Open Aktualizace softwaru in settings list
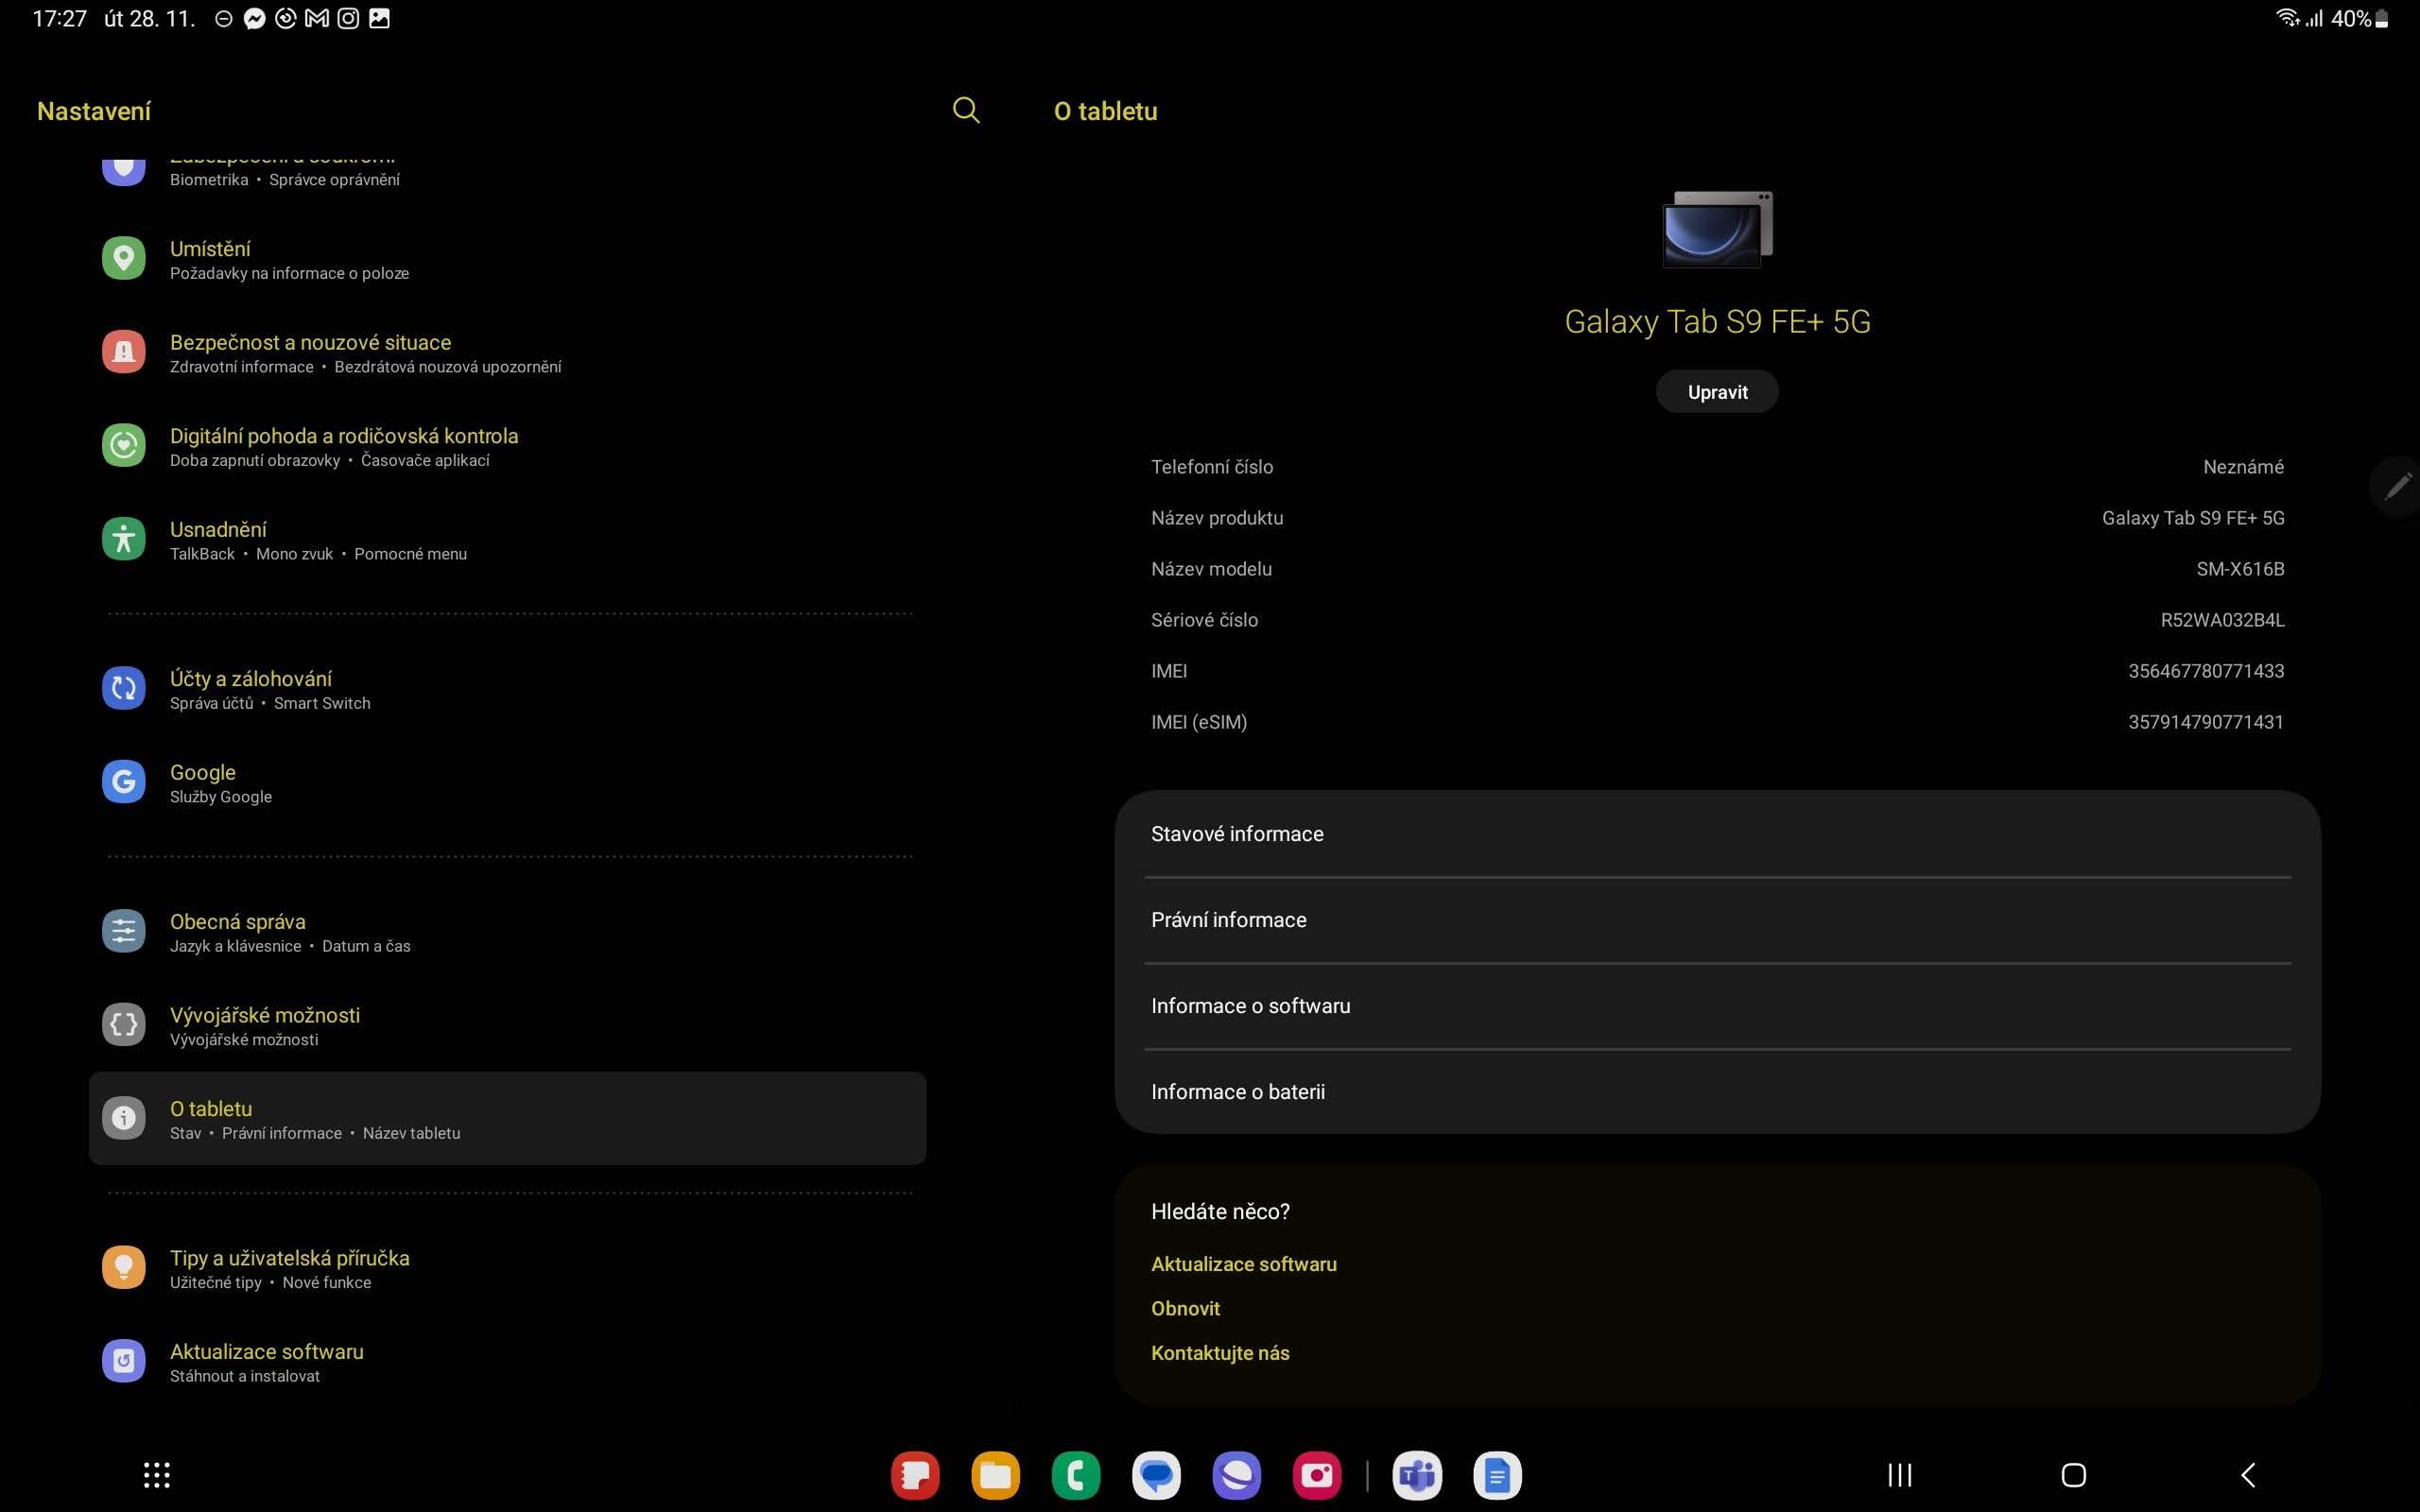 click(507, 1362)
